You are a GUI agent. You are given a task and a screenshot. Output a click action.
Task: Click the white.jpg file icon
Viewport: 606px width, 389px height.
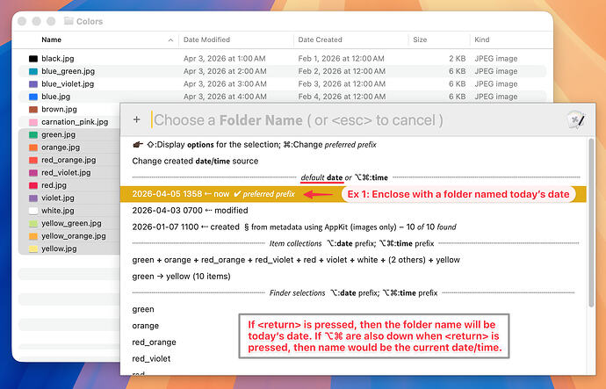[33, 211]
